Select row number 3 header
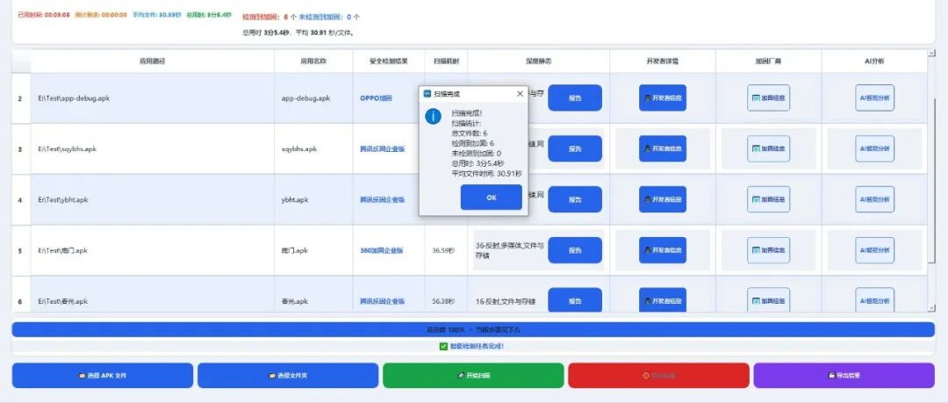948x403 pixels. click(x=21, y=149)
